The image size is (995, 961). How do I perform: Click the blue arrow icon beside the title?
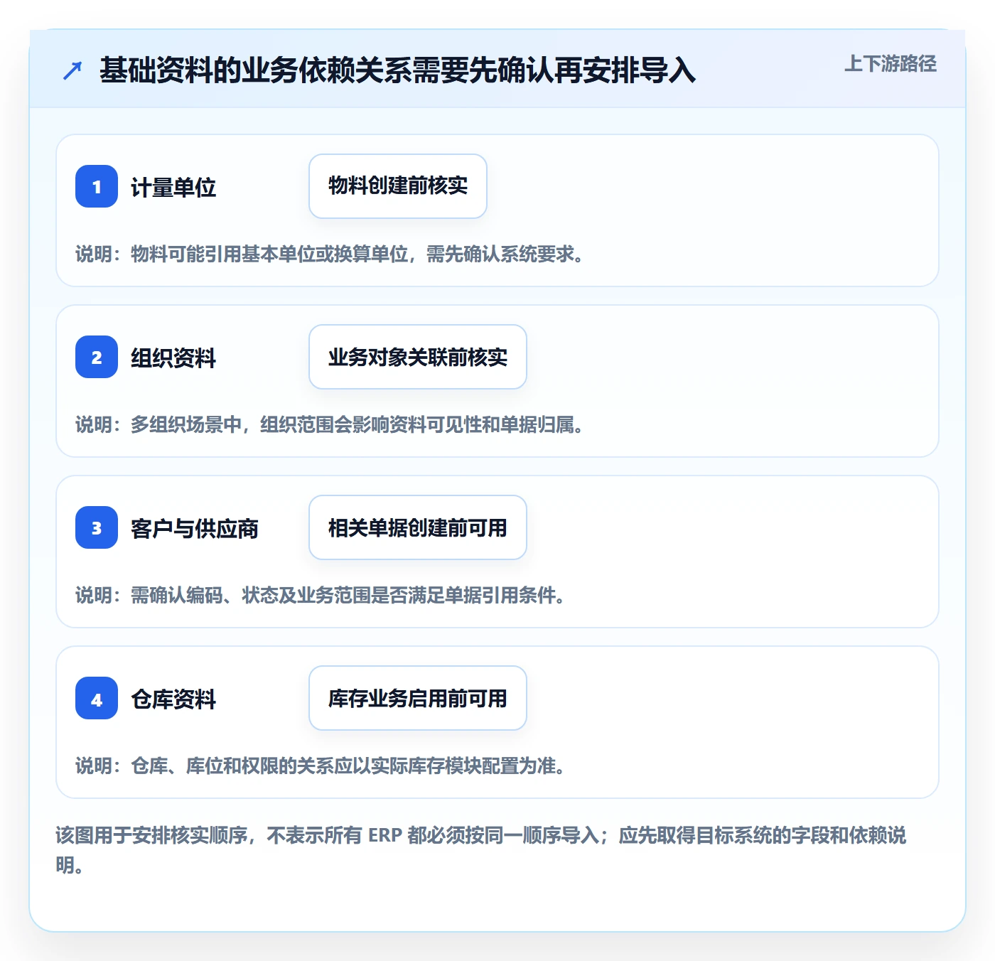72,70
